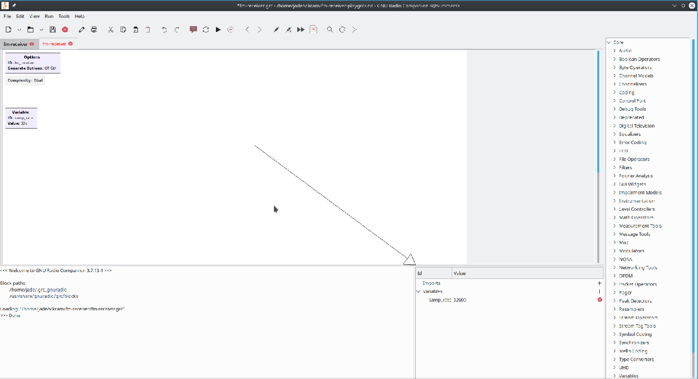Toggle hide disabled blocks icon
The height and width of the screenshot is (379, 698).
click(x=313, y=29)
